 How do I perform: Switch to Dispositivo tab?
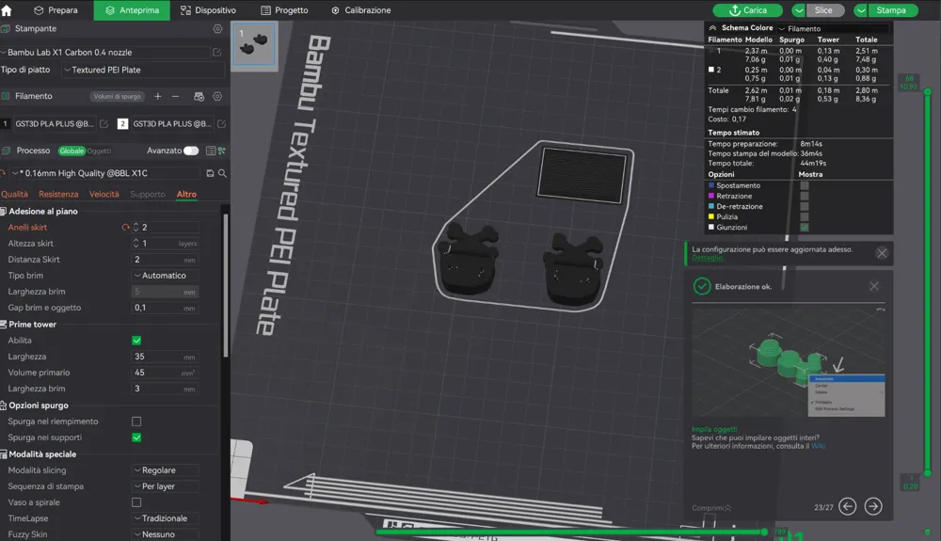click(208, 10)
